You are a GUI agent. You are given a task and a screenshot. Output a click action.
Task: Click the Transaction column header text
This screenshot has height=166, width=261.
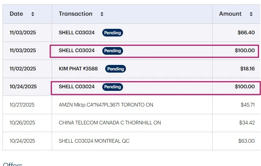point(75,14)
